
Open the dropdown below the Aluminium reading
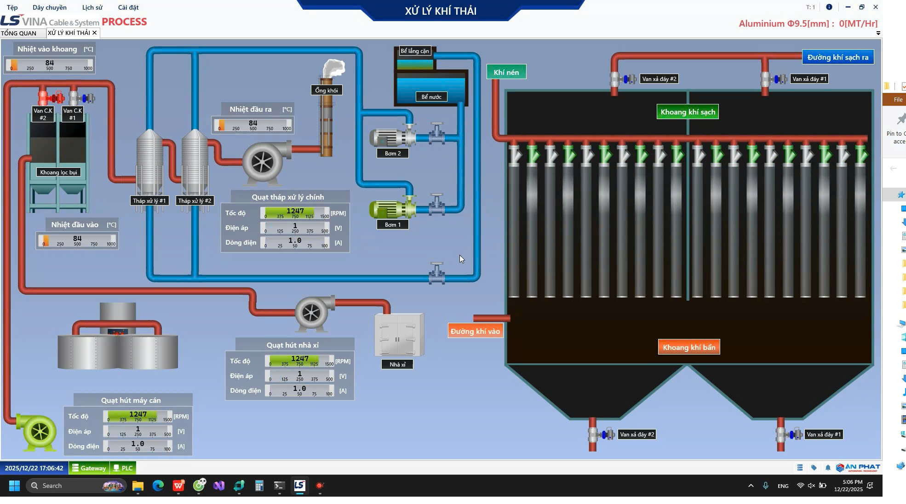pyautogui.click(x=877, y=33)
